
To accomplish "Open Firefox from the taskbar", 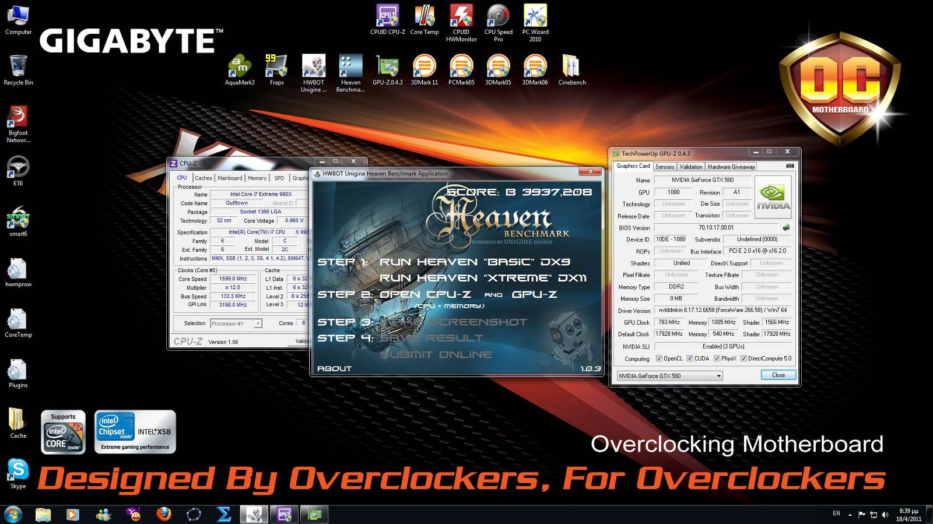I will [164, 514].
